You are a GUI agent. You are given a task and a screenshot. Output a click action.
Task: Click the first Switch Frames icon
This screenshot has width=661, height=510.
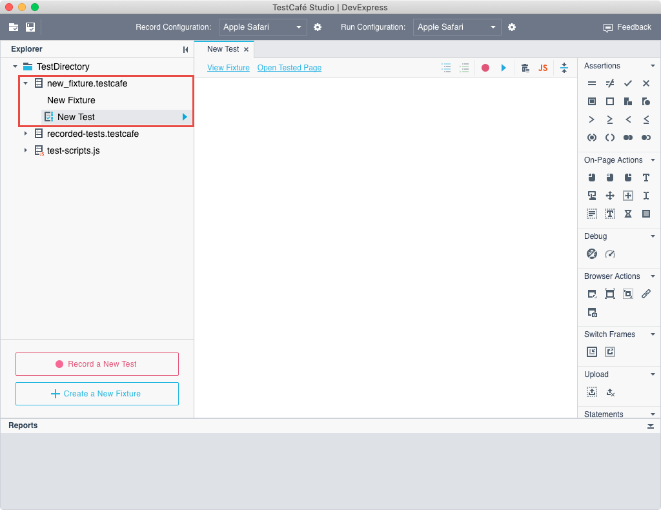tap(592, 352)
